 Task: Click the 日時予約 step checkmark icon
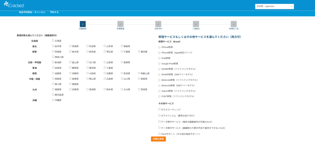158,24
